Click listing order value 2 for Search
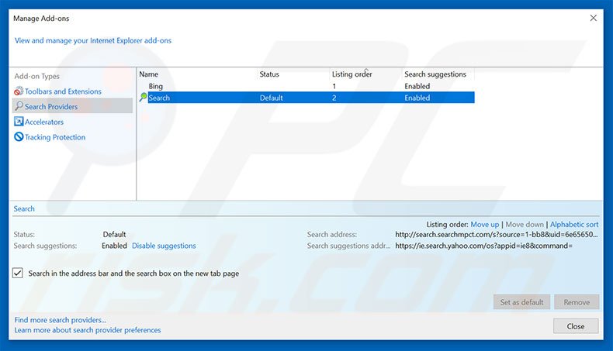This screenshot has width=613, height=351. click(x=334, y=98)
